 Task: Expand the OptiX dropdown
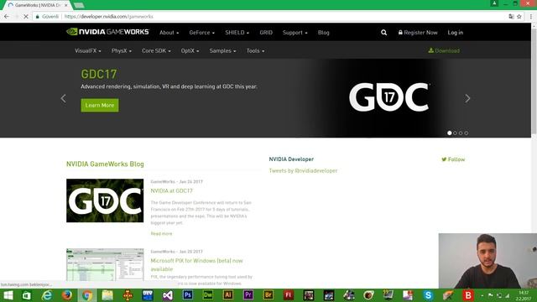click(190, 50)
